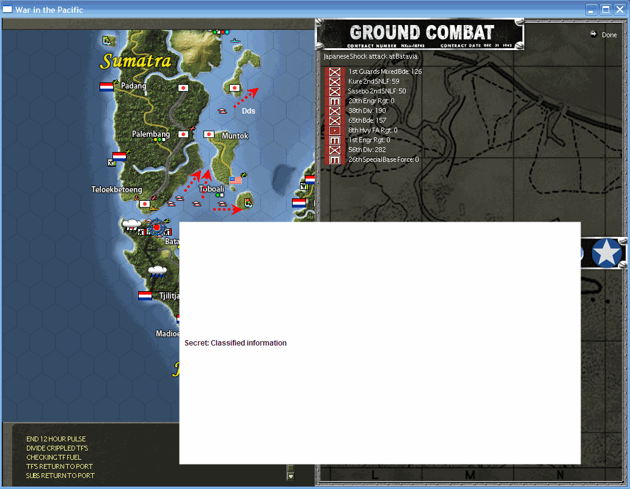This screenshot has width=630, height=489.
Task: Click 'Japanese Shock attack at Batavia' header
Action: [x=370, y=57]
